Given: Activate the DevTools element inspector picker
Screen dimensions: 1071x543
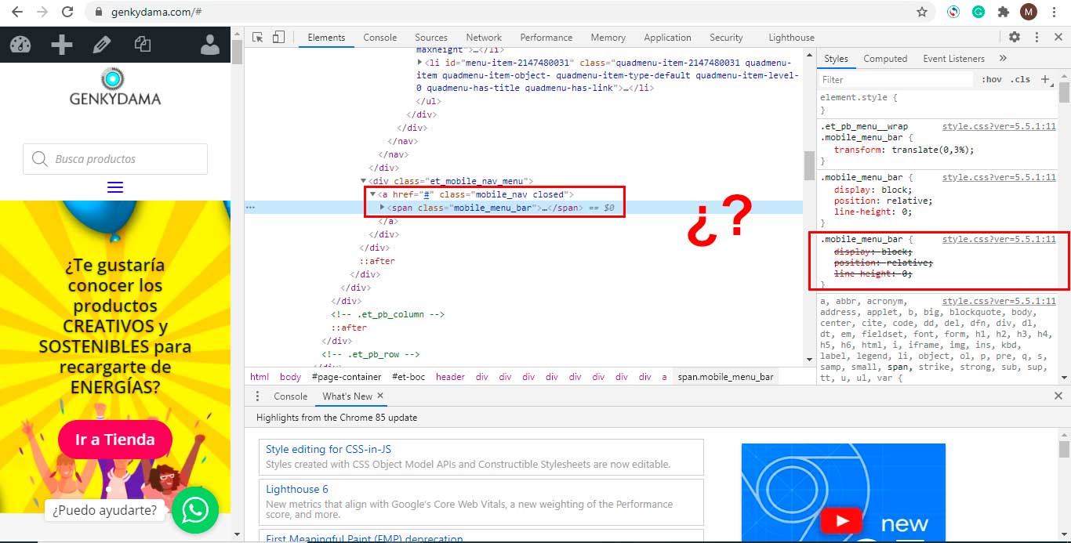Looking at the screenshot, I should 258,38.
